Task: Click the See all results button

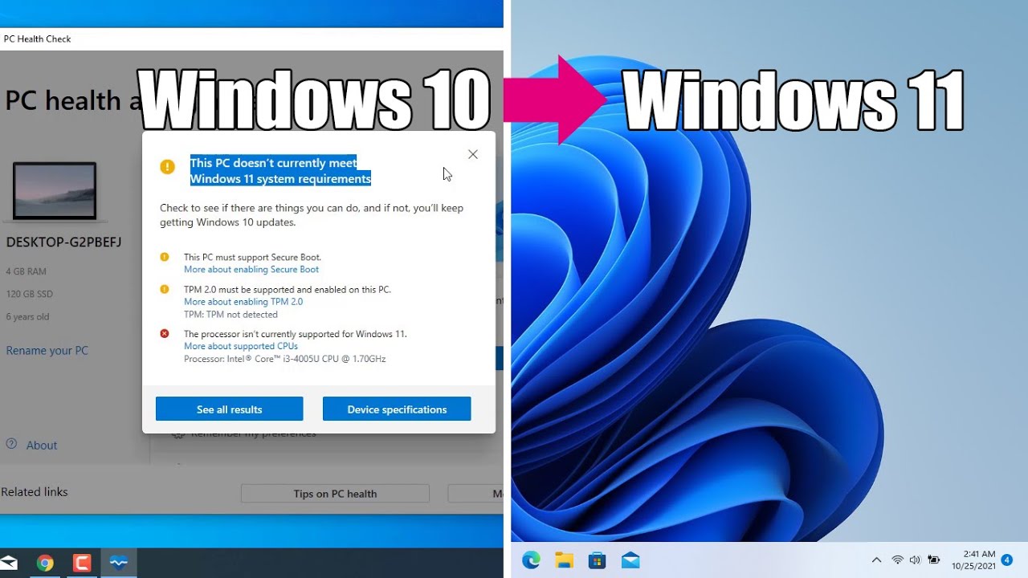Action: (229, 409)
